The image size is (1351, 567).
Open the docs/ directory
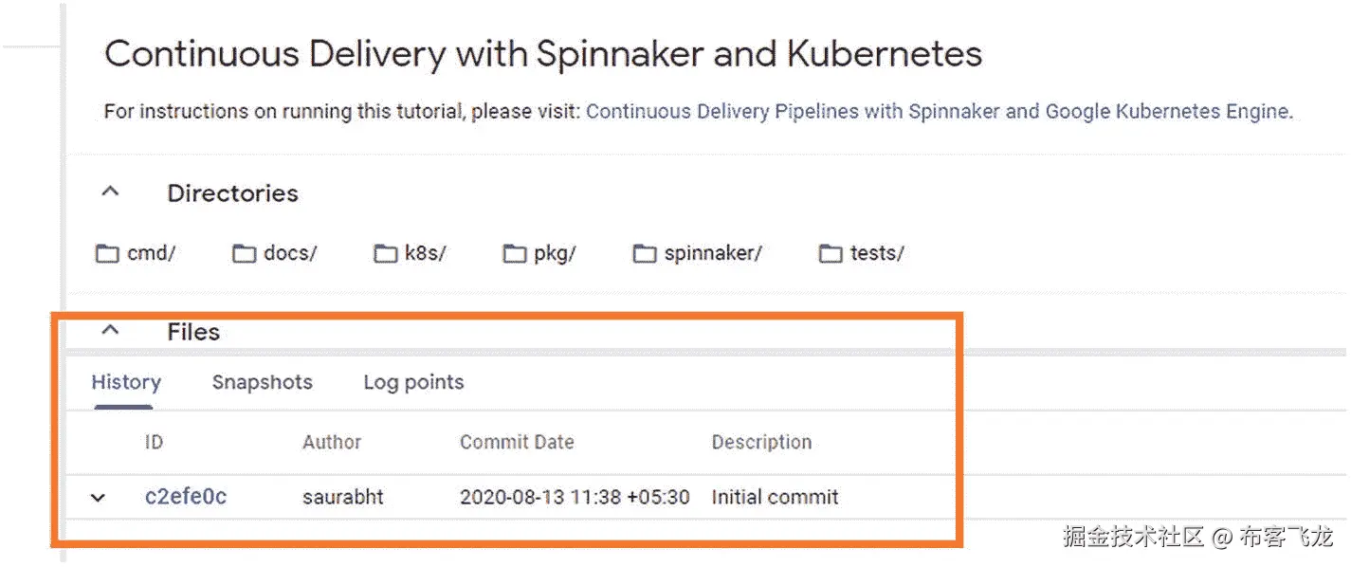tap(290, 254)
